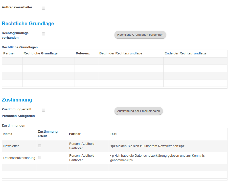This screenshot has width=229, height=182.
Task: Click Ende der Rechtsgrundlage column header
Action: pyautogui.click(x=185, y=53)
